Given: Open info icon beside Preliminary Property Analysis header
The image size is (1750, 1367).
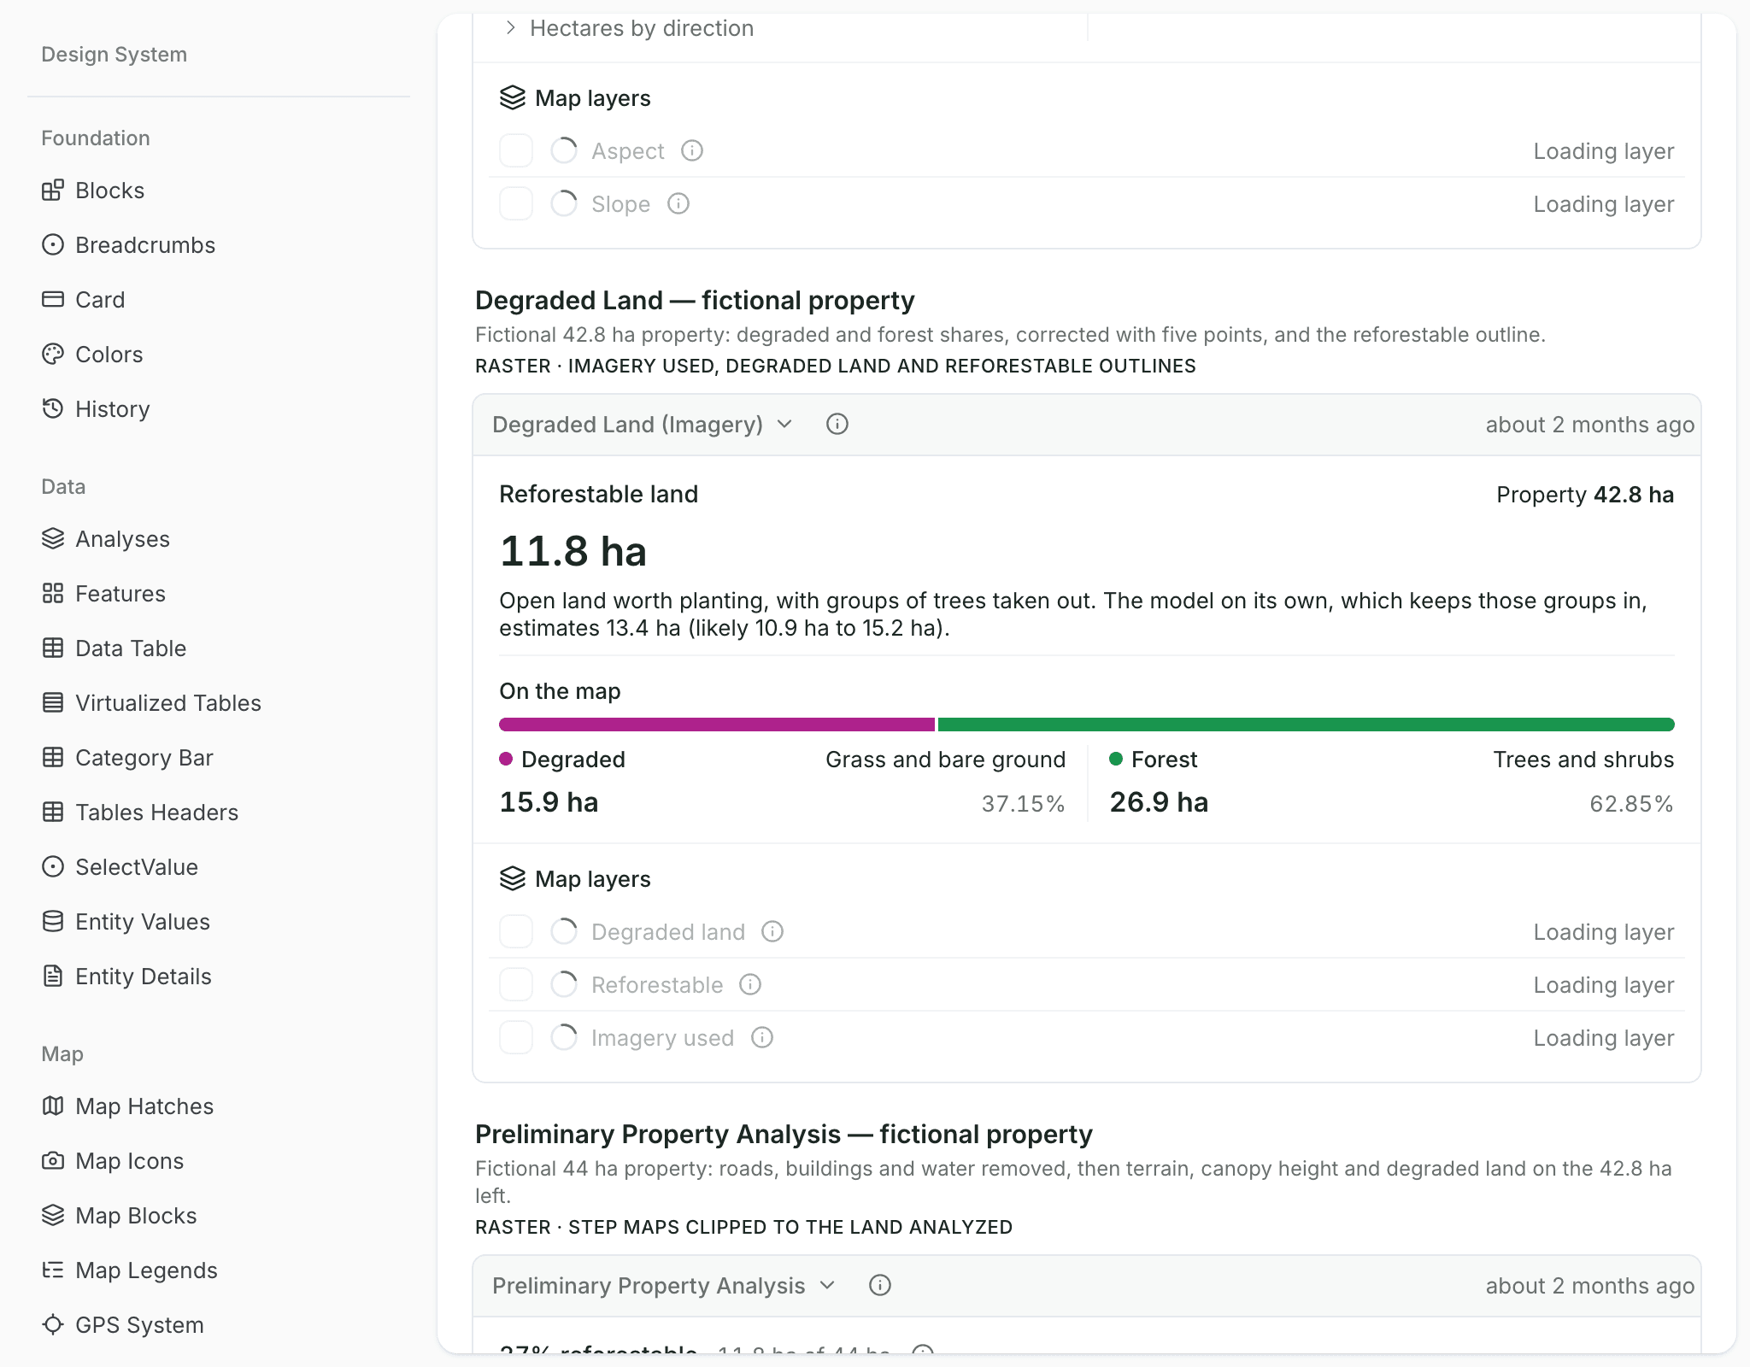Looking at the screenshot, I should [x=880, y=1286].
